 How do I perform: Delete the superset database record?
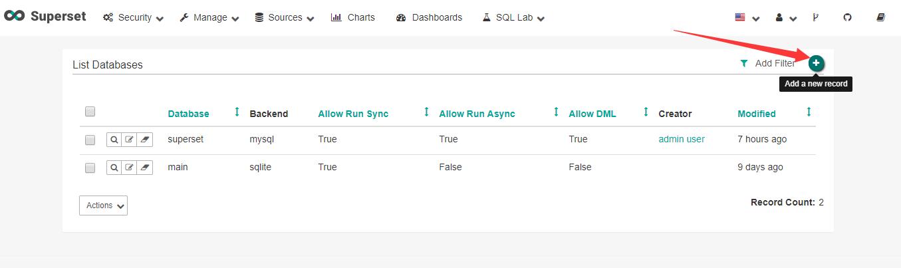[145, 140]
